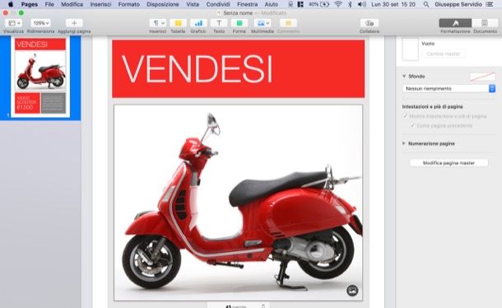Select the Forma shape tool
The width and height of the screenshot is (502, 308).
click(x=239, y=23)
